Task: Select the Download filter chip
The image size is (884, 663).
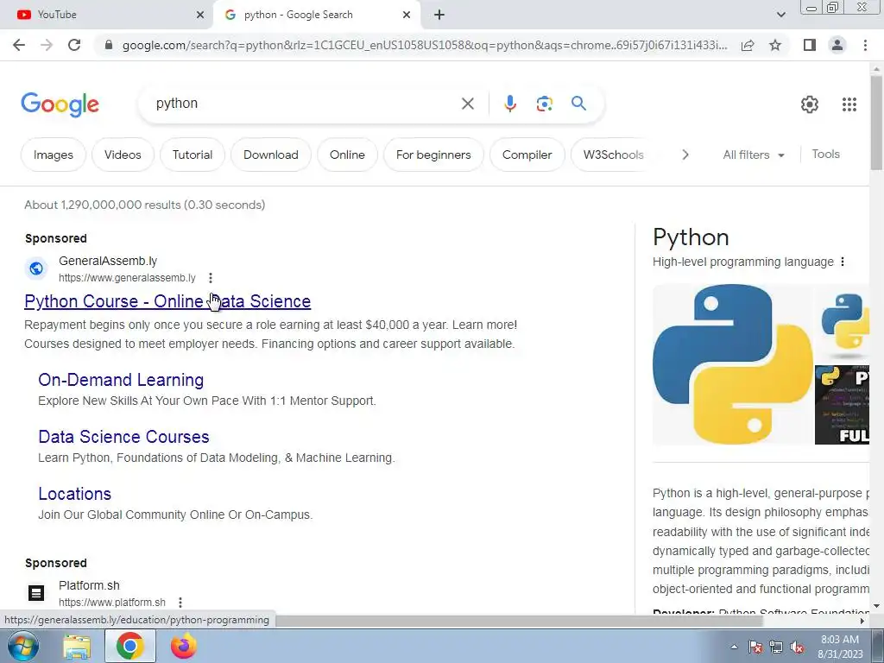Action: [x=270, y=155]
